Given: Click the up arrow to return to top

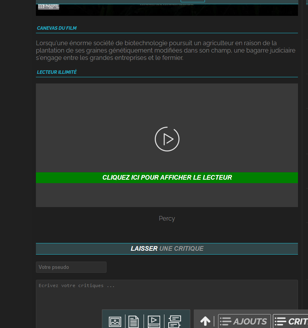Looking at the screenshot, I should click(205, 321).
